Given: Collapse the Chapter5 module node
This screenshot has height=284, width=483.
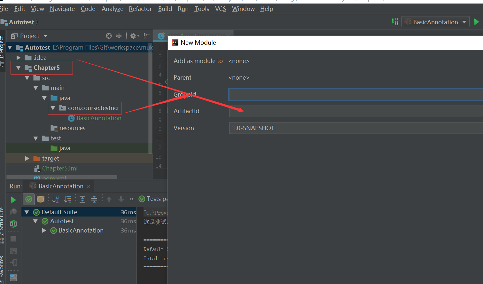Looking at the screenshot, I should point(19,68).
